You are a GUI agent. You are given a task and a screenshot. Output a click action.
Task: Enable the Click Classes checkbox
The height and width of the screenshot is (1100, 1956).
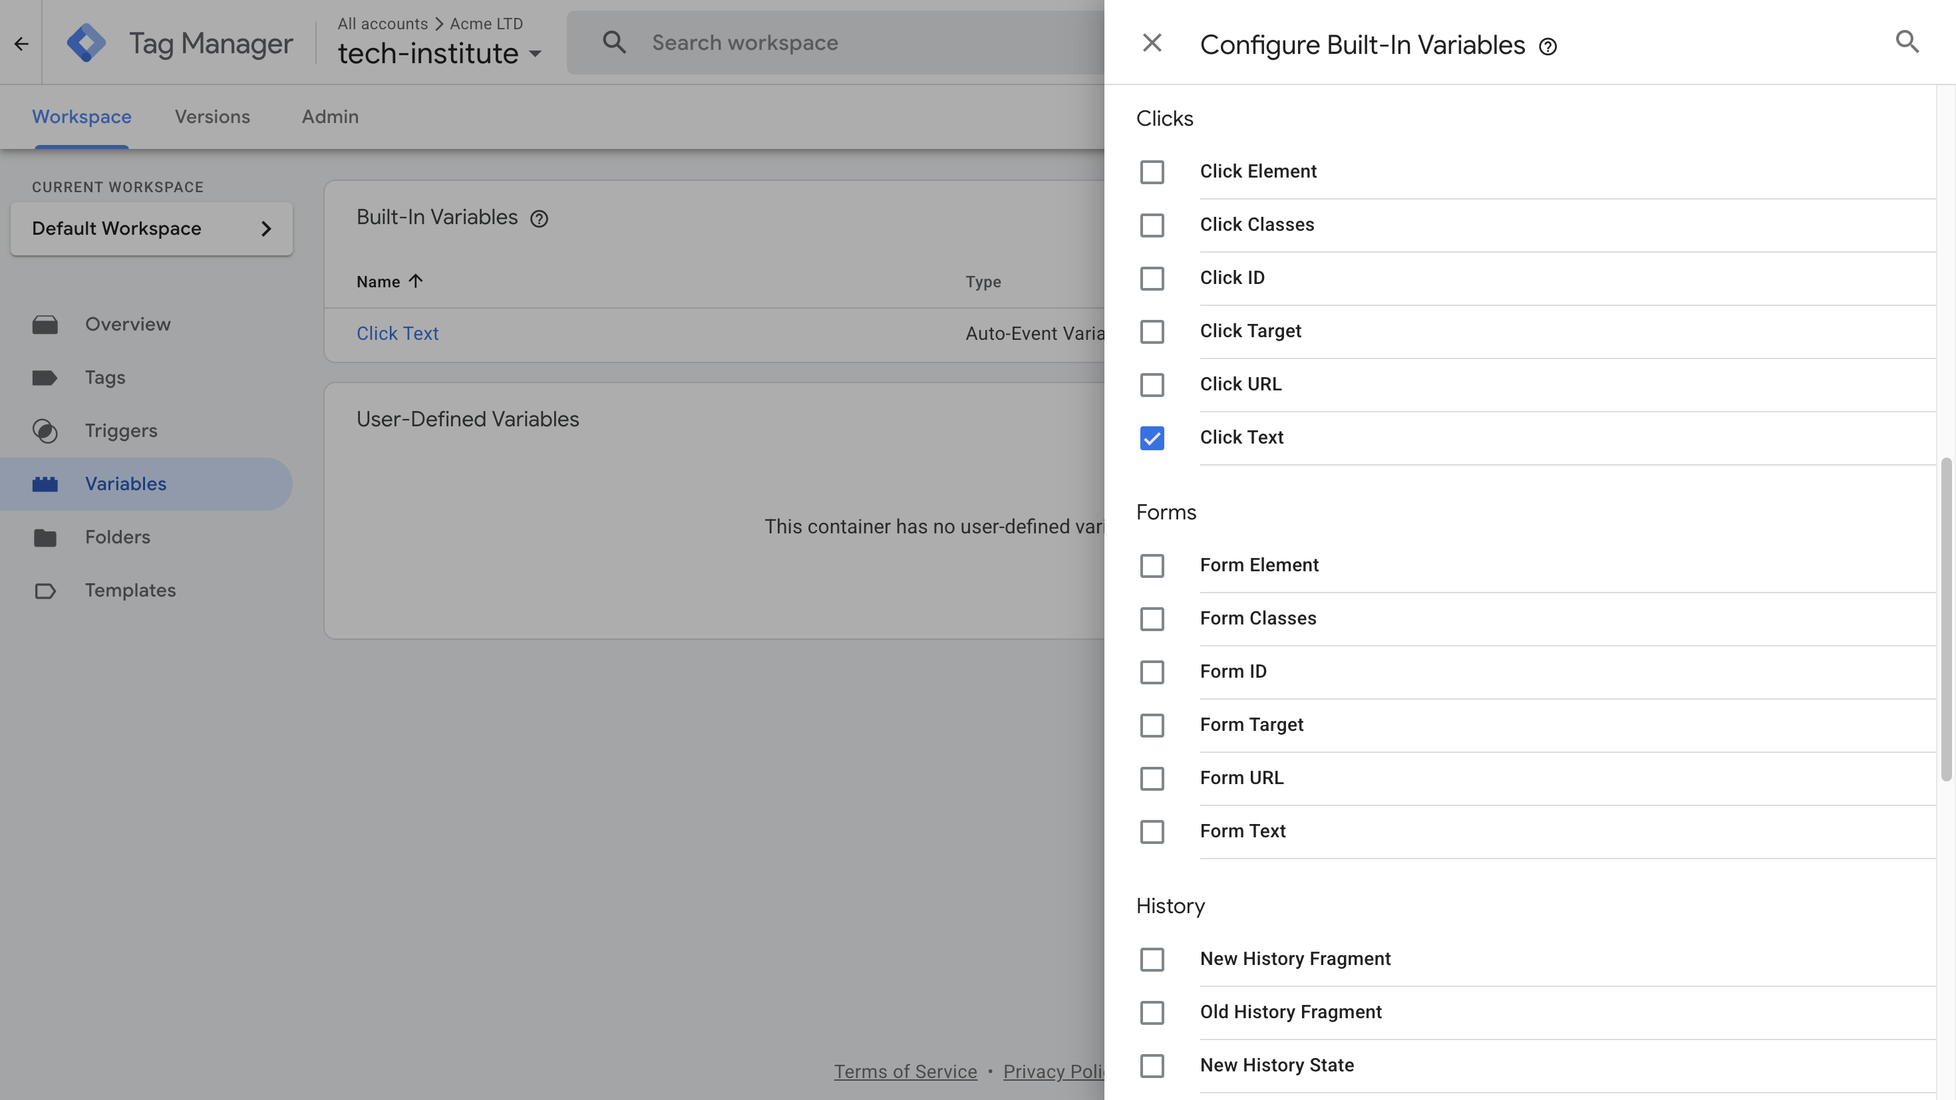1152,225
